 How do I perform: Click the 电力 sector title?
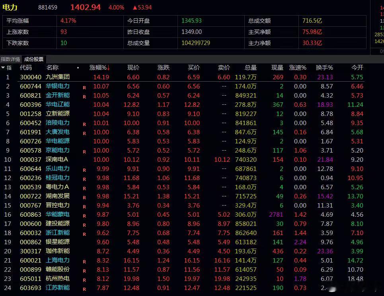coord(10,7)
